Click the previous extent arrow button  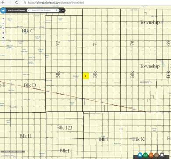click(x=3, y=38)
